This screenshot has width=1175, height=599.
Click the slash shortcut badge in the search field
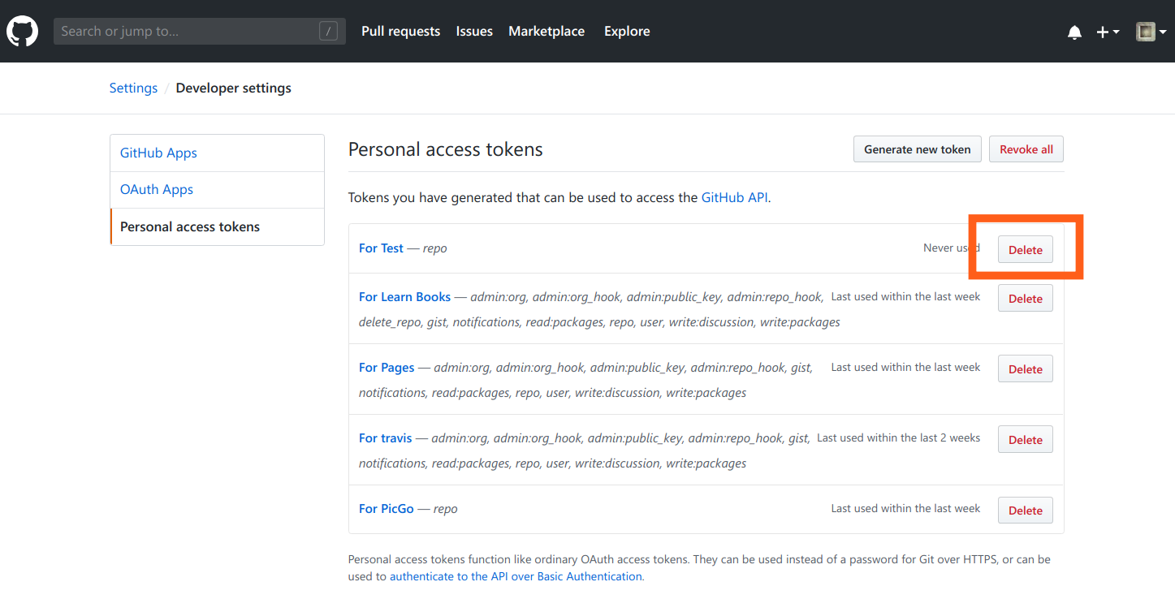(x=328, y=32)
